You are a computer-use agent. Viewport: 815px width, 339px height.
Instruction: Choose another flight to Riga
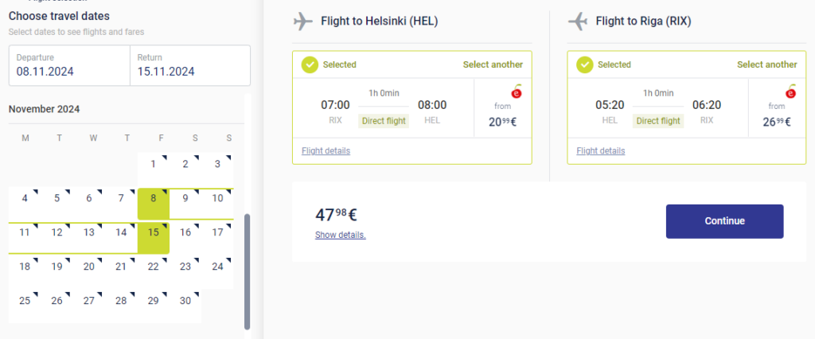[x=766, y=64]
